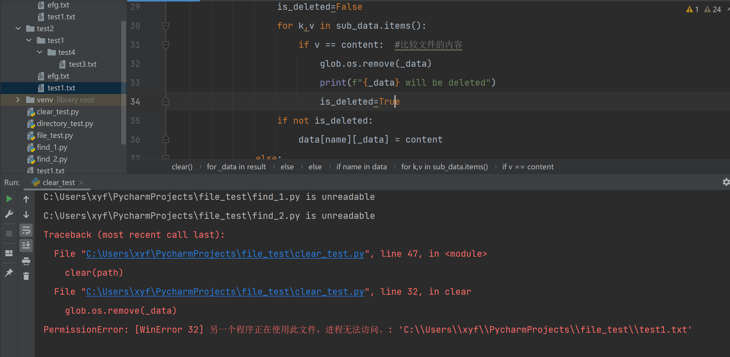Click the 'for k,v in sub_data.items()' breadcrumb
The width and height of the screenshot is (730, 357).
[x=444, y=167]
